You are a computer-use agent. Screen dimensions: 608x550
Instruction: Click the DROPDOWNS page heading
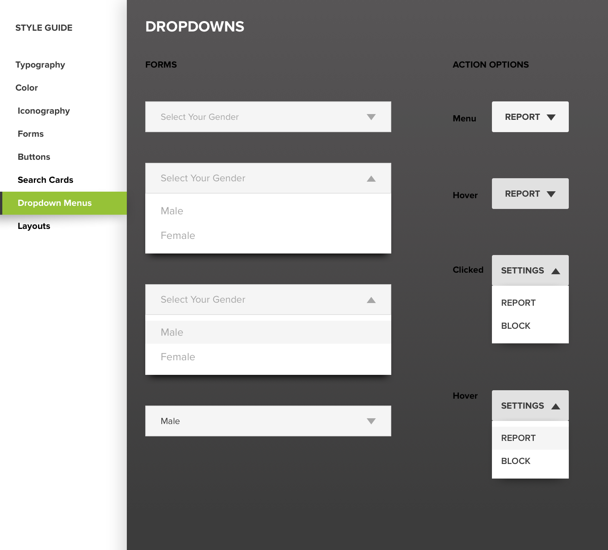(195, 27)
